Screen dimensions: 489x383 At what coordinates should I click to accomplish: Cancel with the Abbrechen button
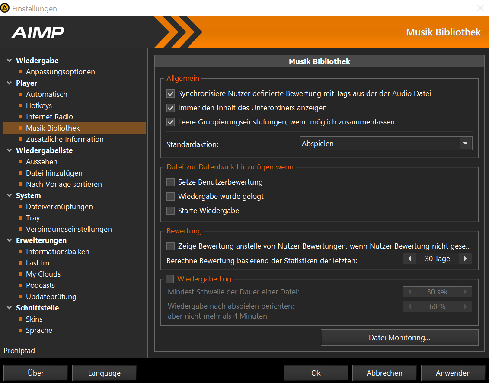coord(384,373)
